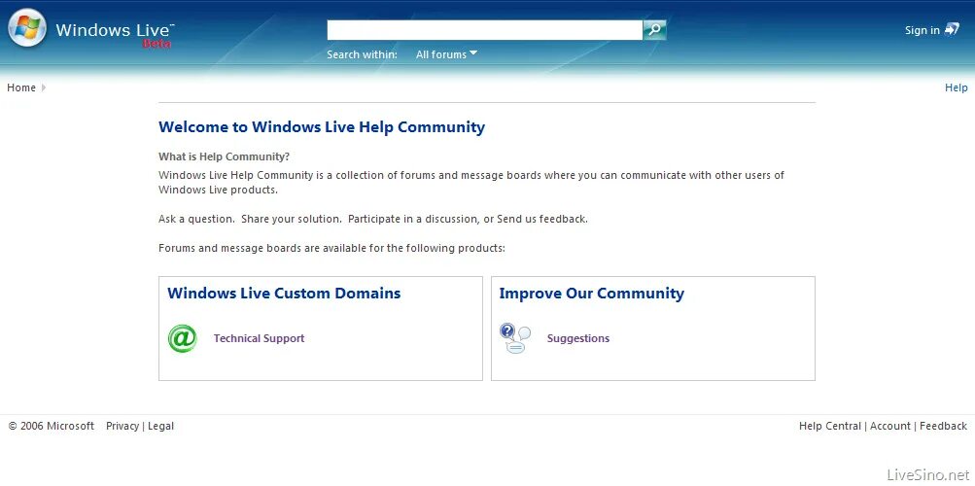Click the What is Help Community? text

[224, 156]
